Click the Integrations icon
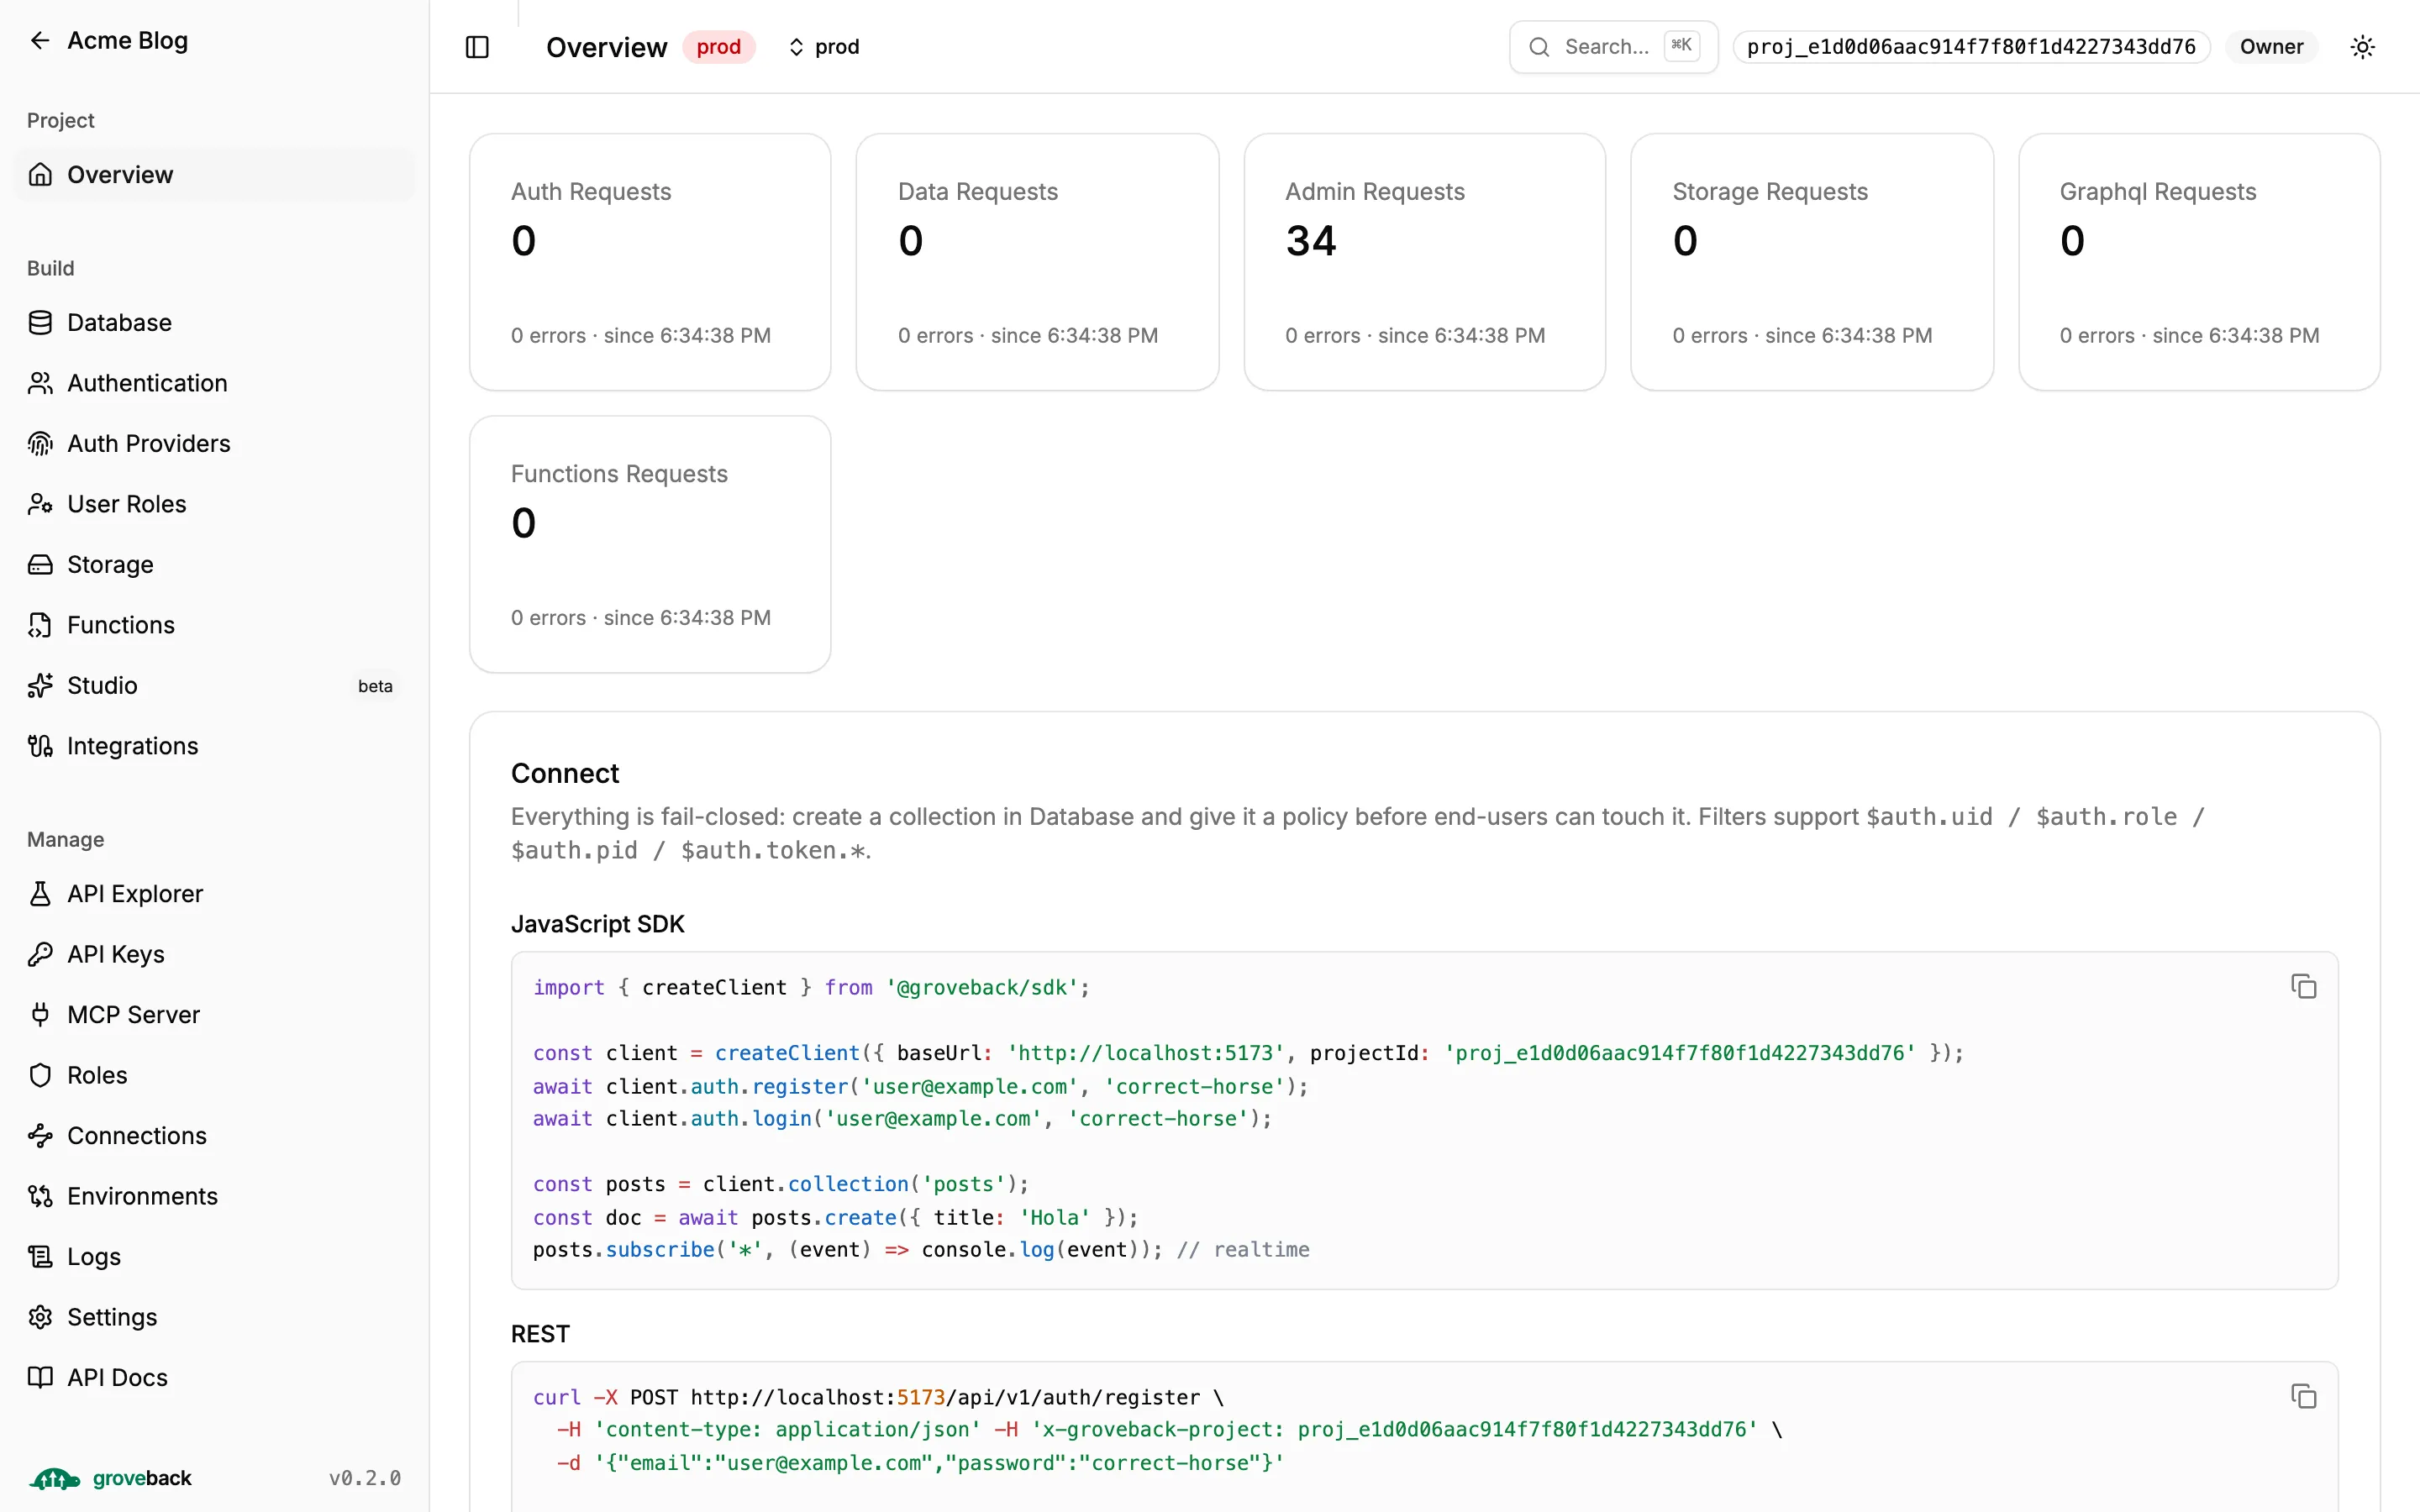This screenshot has width=2420, height=1512. 40,746
